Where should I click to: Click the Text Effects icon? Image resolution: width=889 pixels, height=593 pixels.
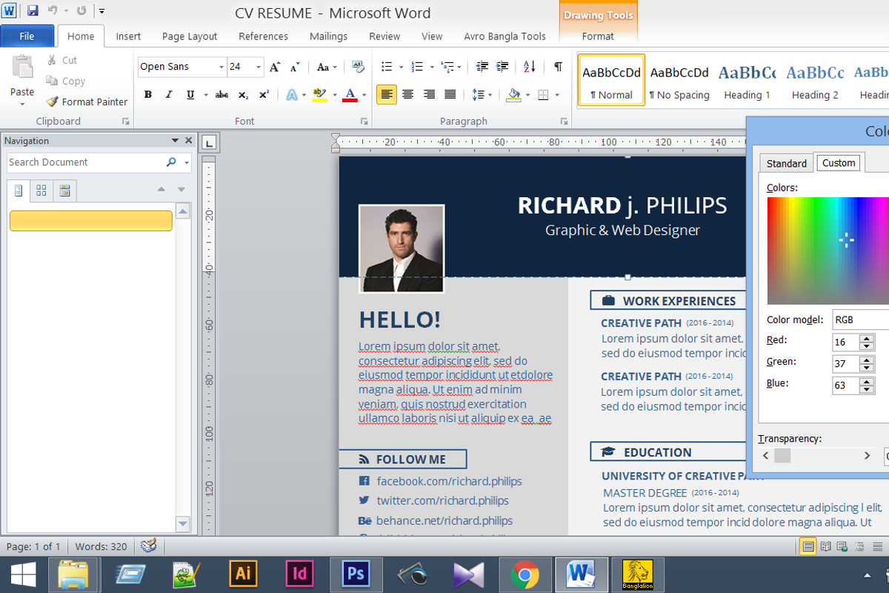point(292,95)
